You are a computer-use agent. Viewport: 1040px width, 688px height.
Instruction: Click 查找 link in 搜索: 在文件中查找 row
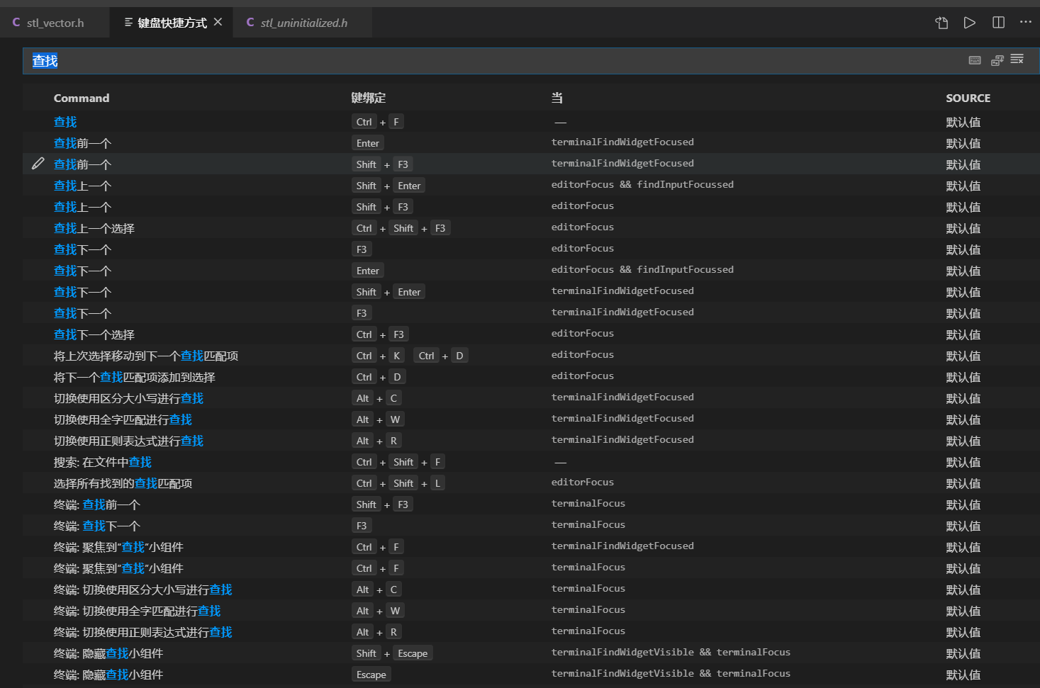(x=140, y=461)
